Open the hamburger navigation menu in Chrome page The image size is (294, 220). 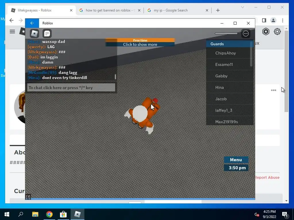tap(12, 32)
